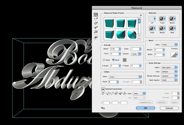Select the 3D mesh slide tool
This screenshot has height=125, width=184.
point(96,28)
